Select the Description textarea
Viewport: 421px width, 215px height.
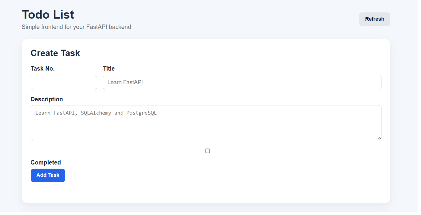click(x=206, y=123)
